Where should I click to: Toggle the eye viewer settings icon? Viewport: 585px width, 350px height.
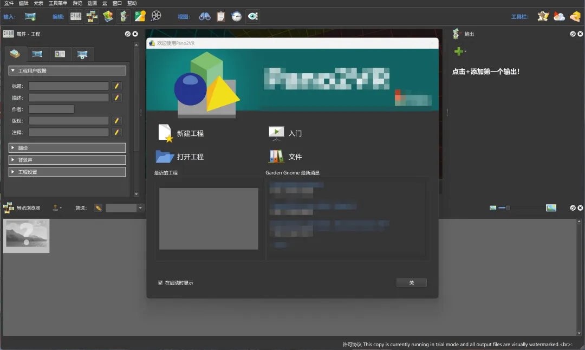click(x=252, y=16)
